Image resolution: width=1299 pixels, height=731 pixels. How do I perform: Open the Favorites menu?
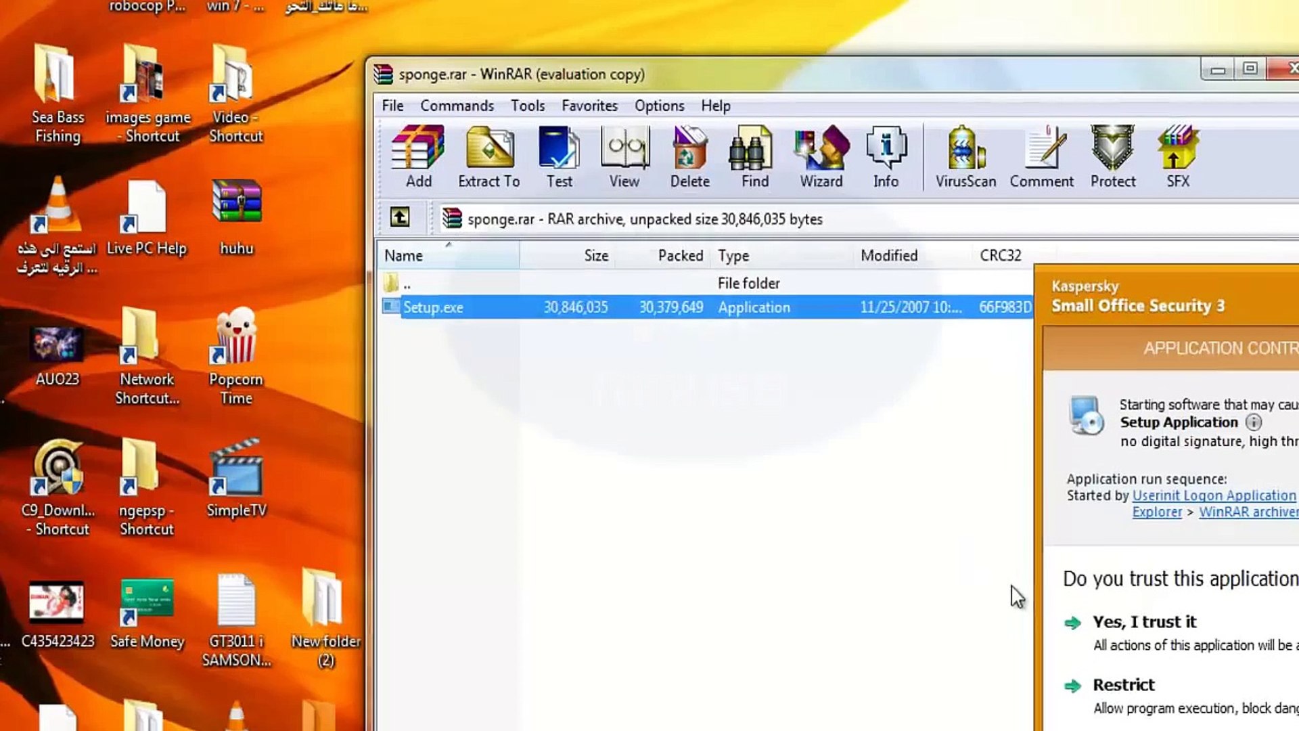[x=589, y=106]
